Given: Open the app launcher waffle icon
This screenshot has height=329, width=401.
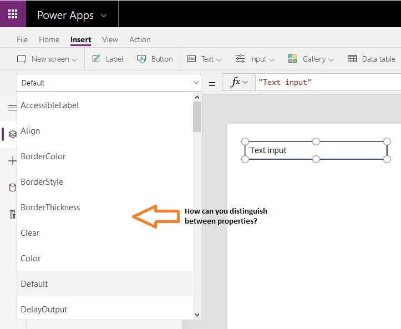Looking at the screenshot, I should tap(13, 14).
